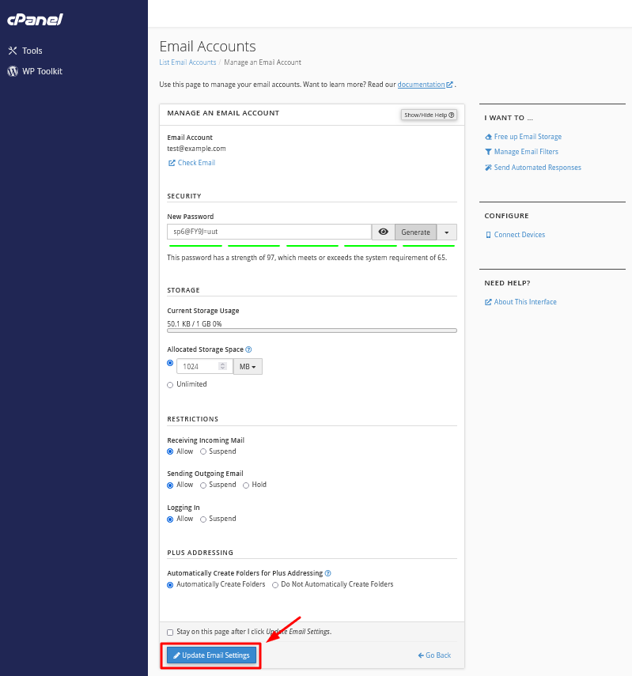
Task: Click the Send Automated Responses icon
Action: tap(488, 168)
